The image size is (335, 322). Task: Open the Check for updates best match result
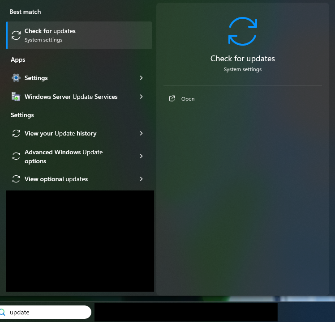[x=79, y=35]
